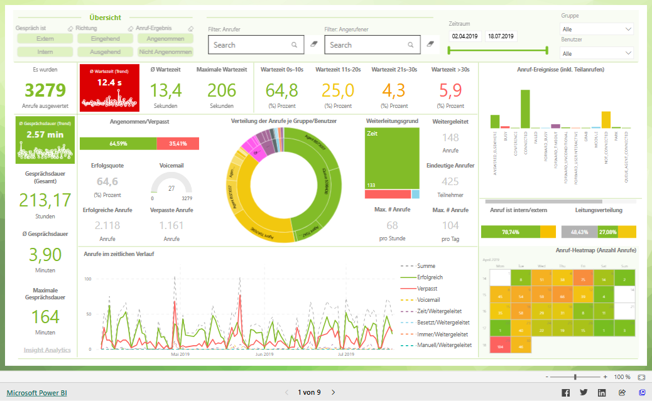Image resolution: width=652 pixels, height=401 pixels.
Task: Clear the Gespräch ist slicer selection
Action: pos(71,29)
